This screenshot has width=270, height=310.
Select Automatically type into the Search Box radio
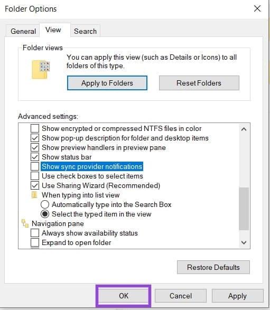click(45, 204)
